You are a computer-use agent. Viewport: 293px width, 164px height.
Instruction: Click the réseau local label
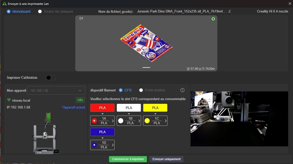click(21, 100)
